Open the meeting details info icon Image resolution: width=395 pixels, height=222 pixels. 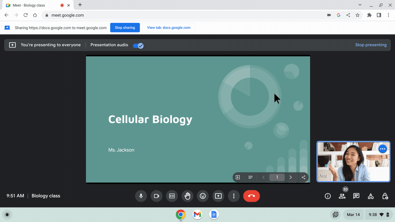coord(328,196)
